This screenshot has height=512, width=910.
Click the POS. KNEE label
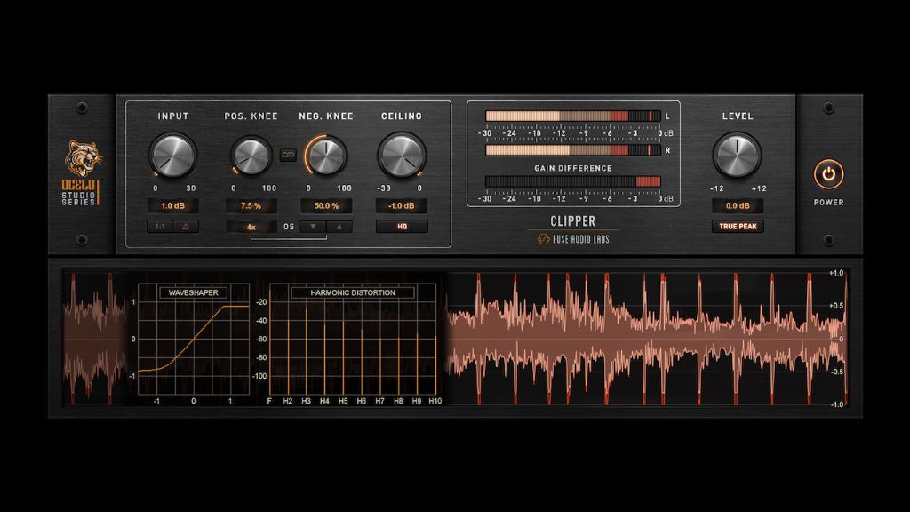tap(251, 116)
